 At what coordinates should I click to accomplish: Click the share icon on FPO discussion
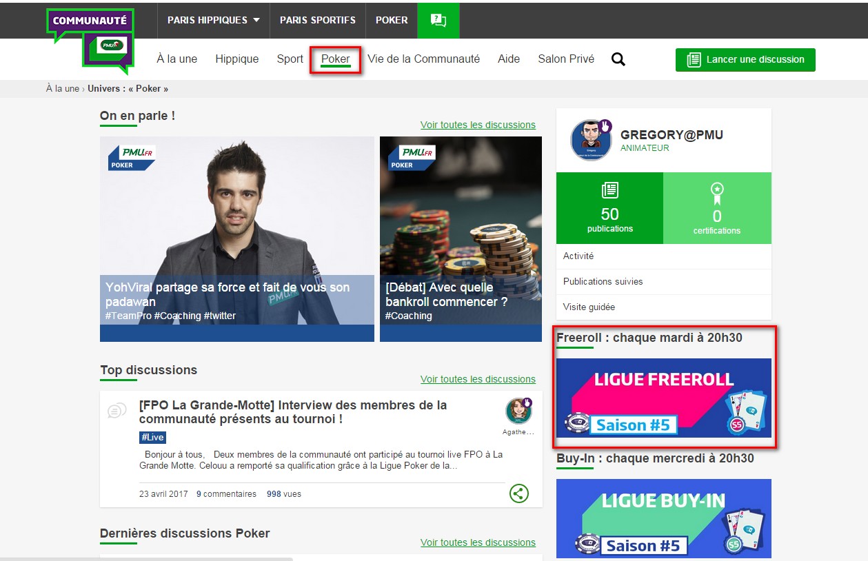[519, 493]
